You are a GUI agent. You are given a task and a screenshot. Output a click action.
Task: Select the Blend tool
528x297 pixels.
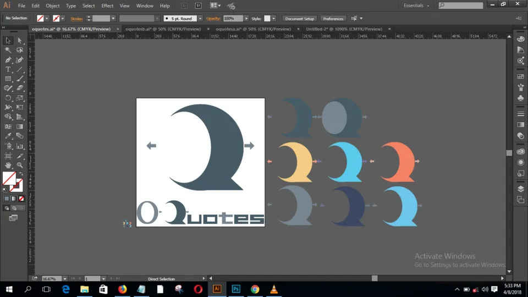click(20, 136)
